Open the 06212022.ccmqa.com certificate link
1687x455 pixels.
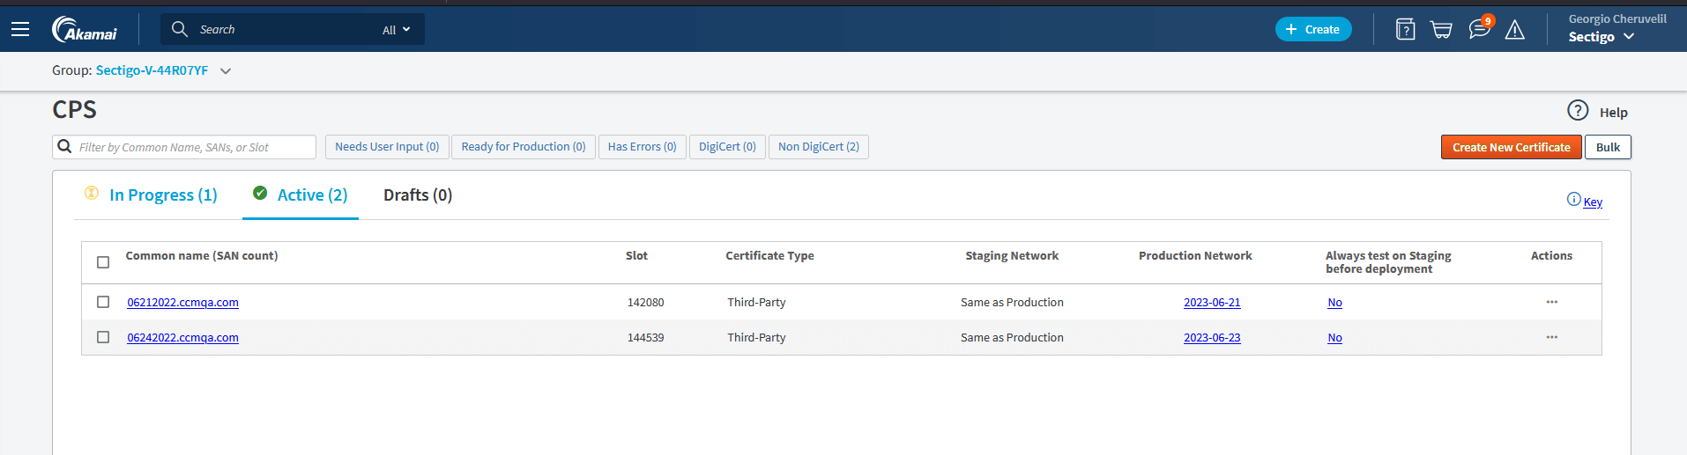pyautogui.click(x=182, y=303)
